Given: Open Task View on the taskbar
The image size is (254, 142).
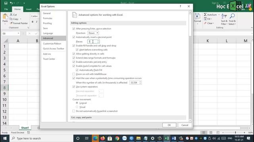Looking at the screenshot, I should (87, 138).
